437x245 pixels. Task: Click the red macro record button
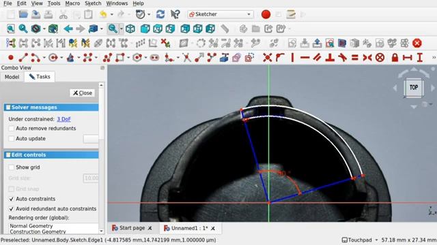pos(266,14)
